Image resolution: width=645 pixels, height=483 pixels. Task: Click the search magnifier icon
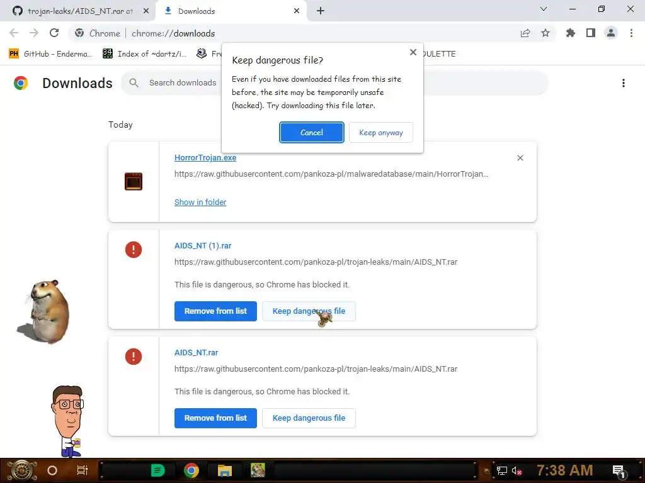[134, 83]
